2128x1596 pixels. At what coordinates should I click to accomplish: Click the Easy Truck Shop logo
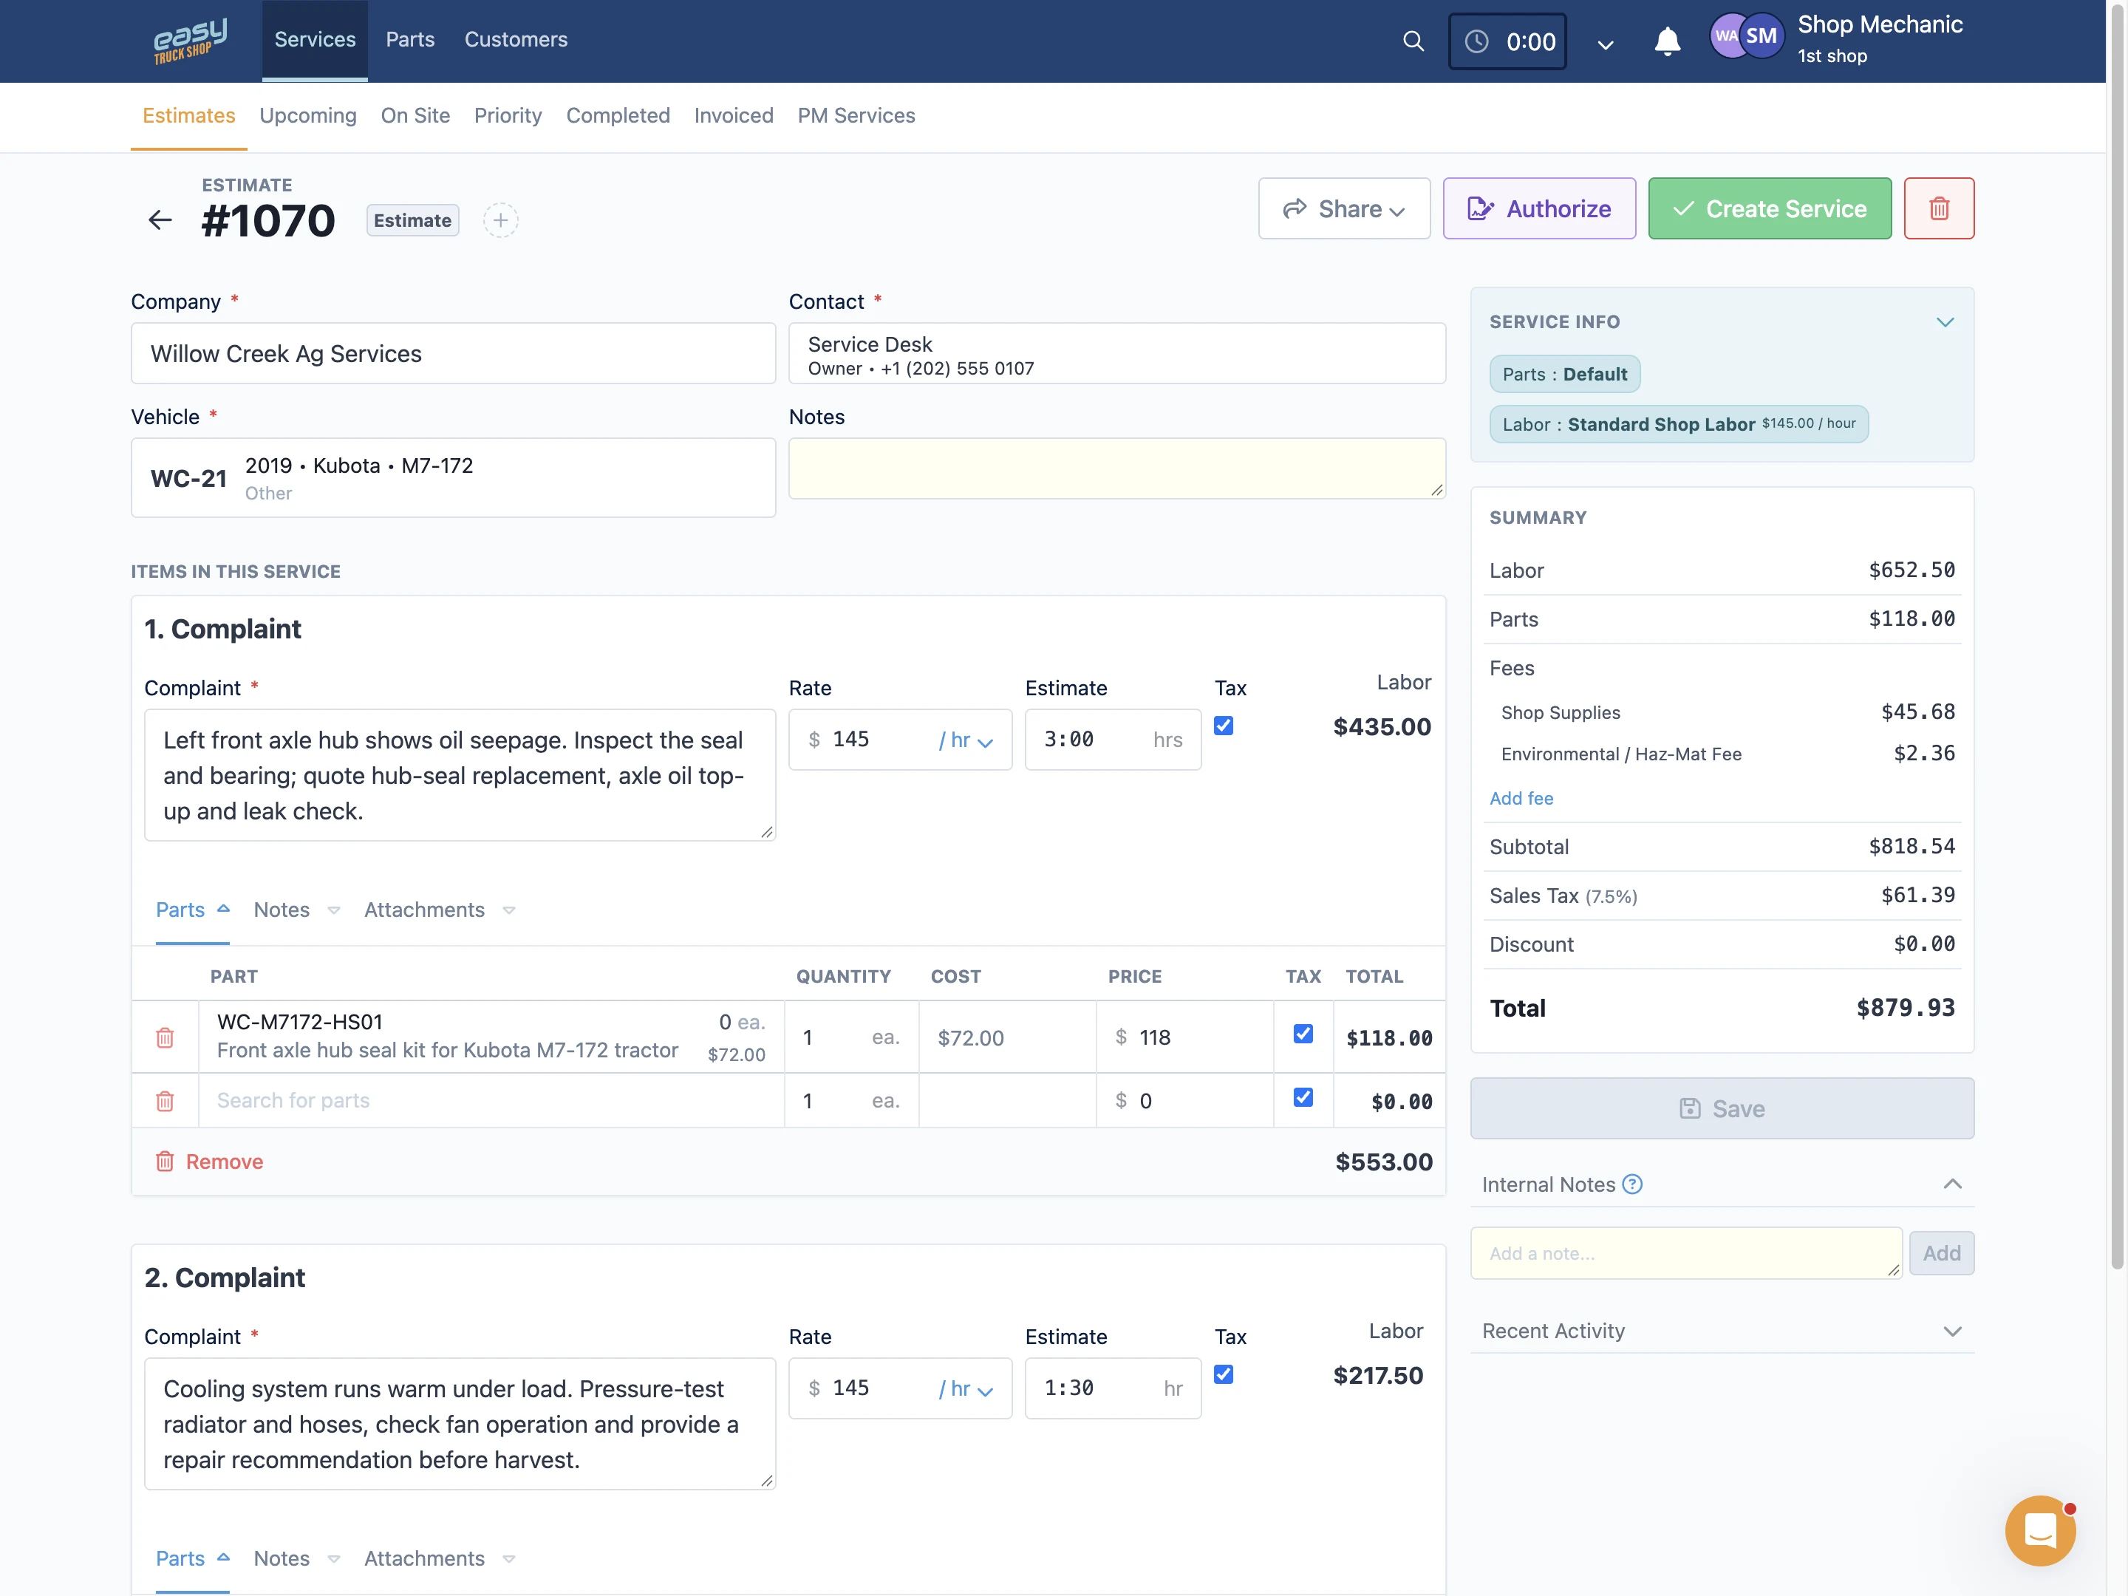pos(191,41)
